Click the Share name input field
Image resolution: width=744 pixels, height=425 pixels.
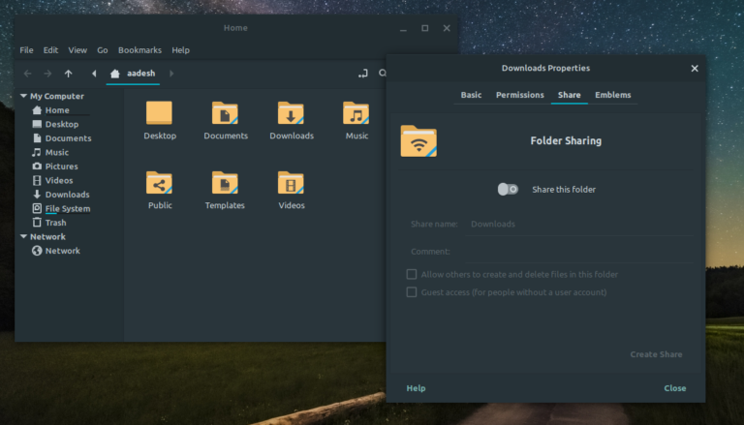click(x=577, y=224)
